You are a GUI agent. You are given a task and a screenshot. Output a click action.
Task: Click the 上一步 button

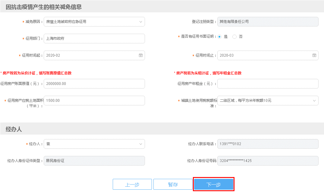click(x=132, y=184)
